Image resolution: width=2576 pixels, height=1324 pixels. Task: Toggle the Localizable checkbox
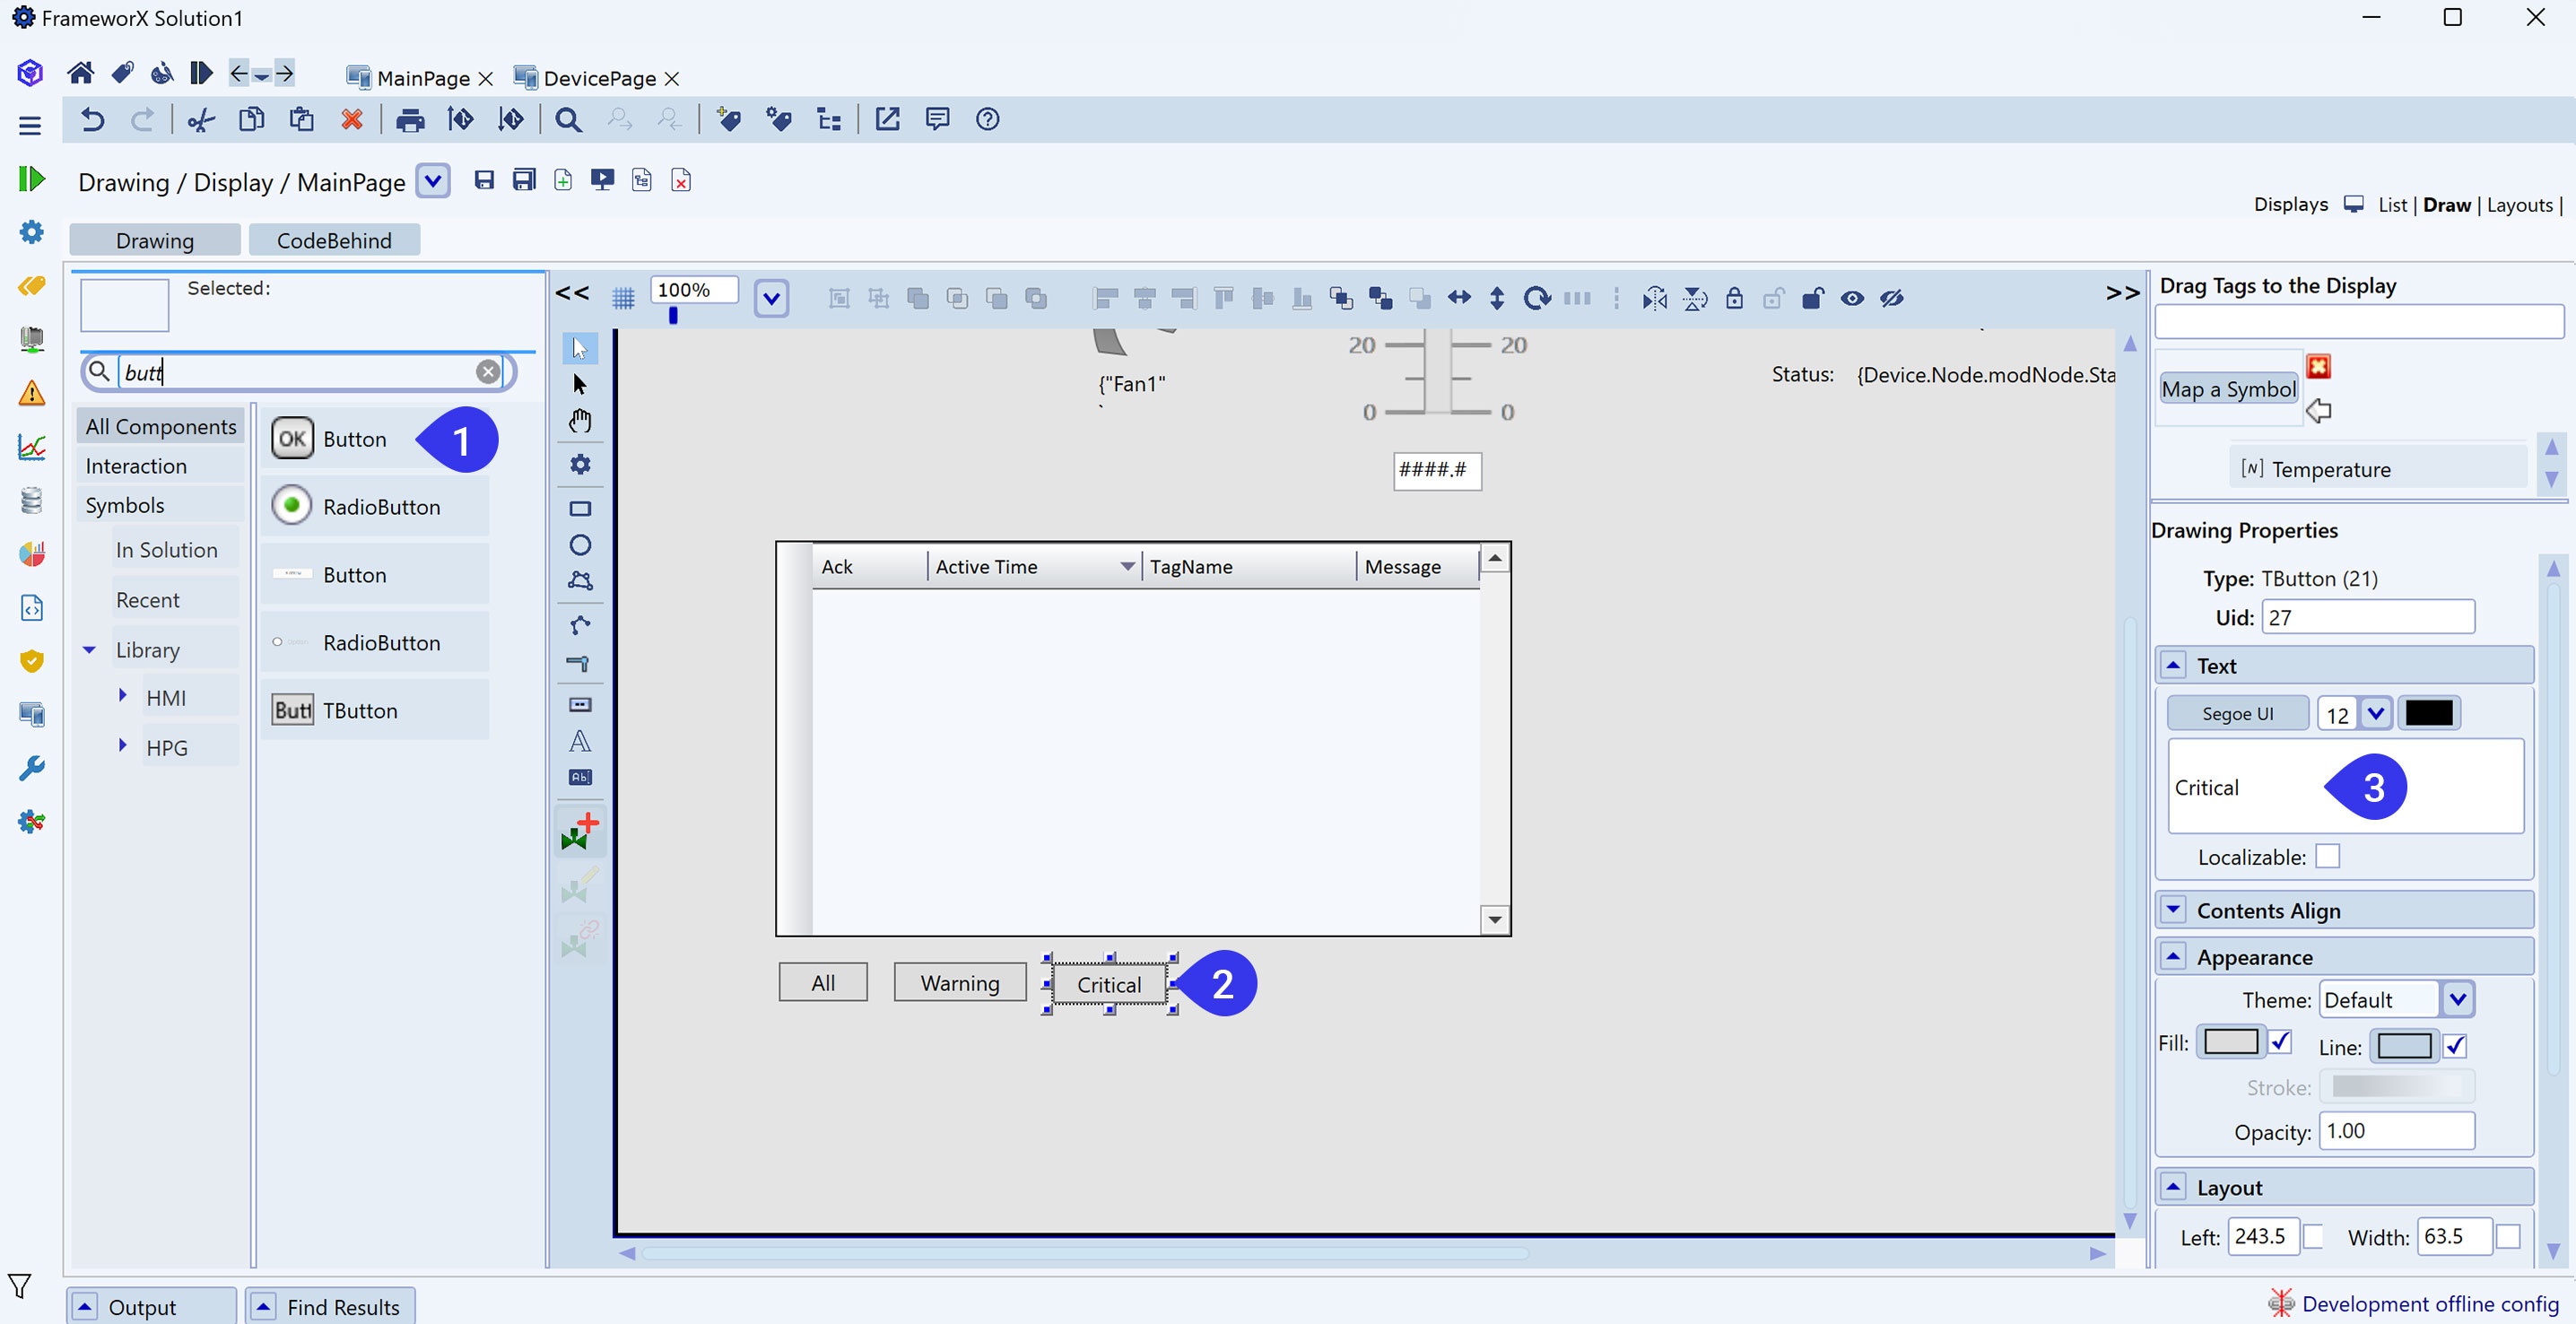click(x=2327, y=857)
